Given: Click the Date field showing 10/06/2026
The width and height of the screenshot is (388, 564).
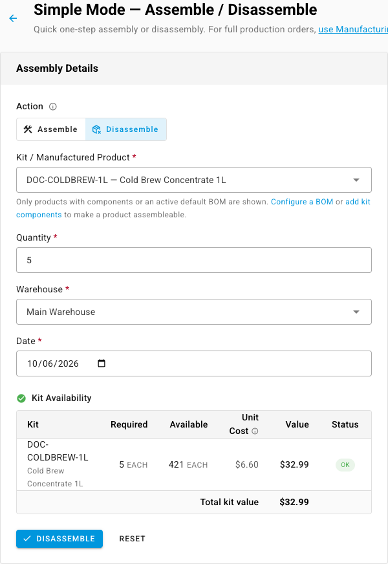Looking at the screenshot, I should pos(194,363).
